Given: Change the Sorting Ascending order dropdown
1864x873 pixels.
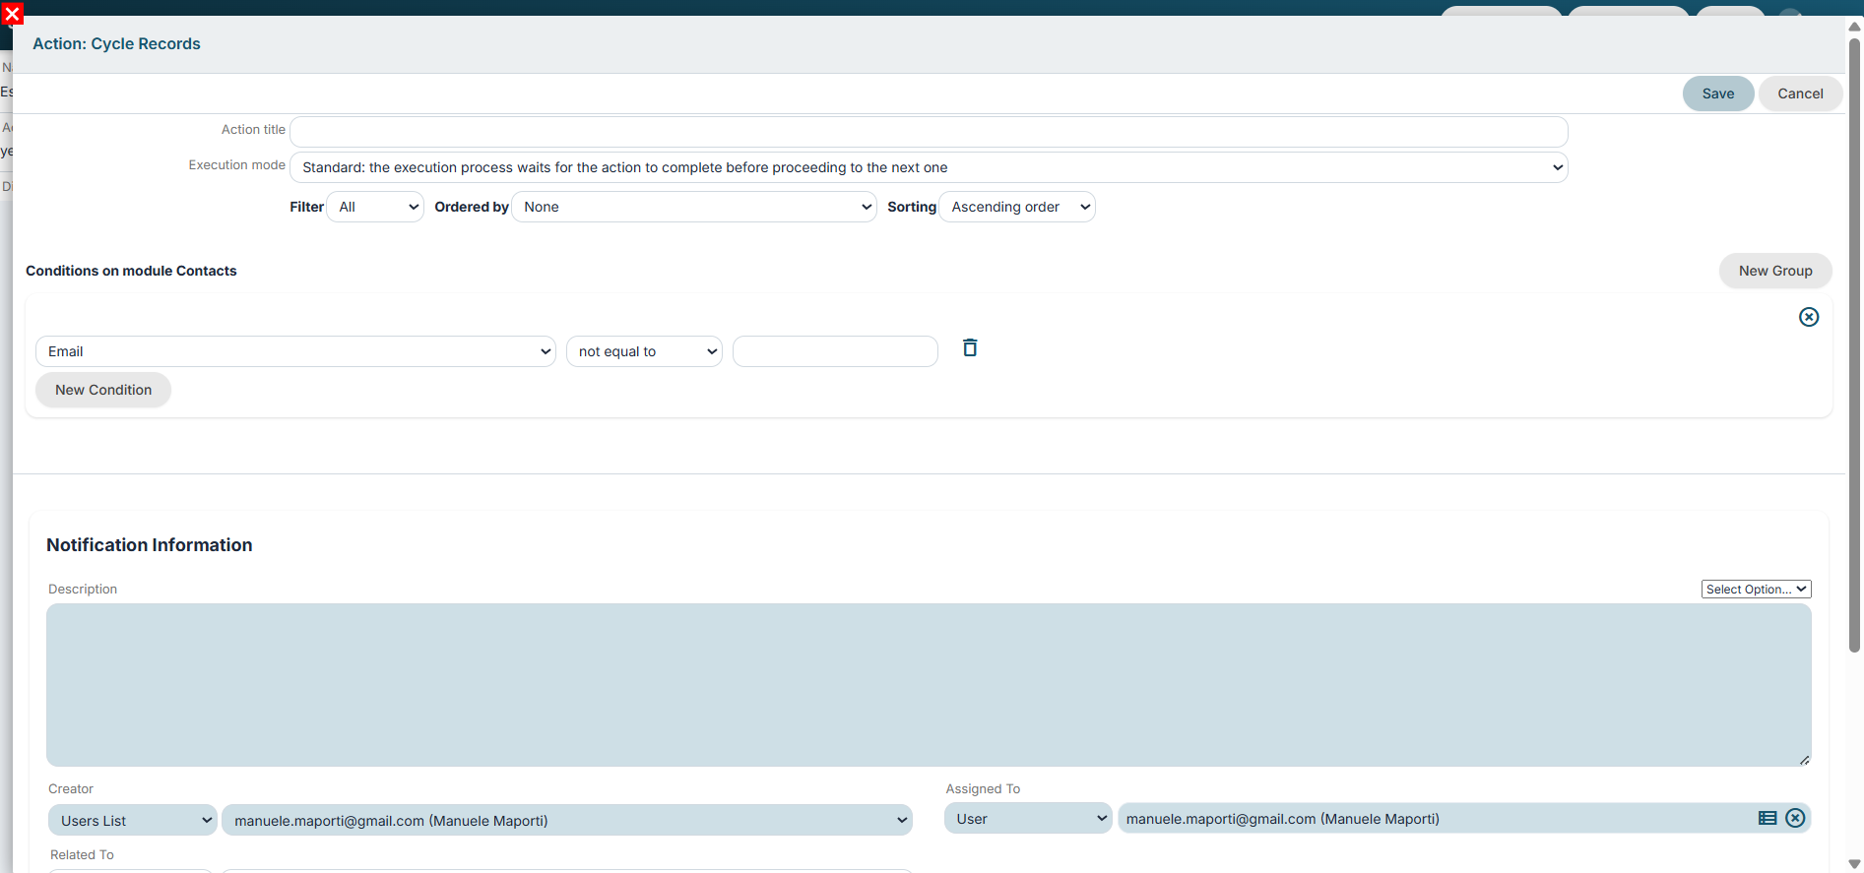Looking at the screenshot, I should click(x=1017, y=207).
